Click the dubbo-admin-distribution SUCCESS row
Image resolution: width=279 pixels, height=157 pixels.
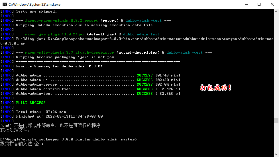90,89
